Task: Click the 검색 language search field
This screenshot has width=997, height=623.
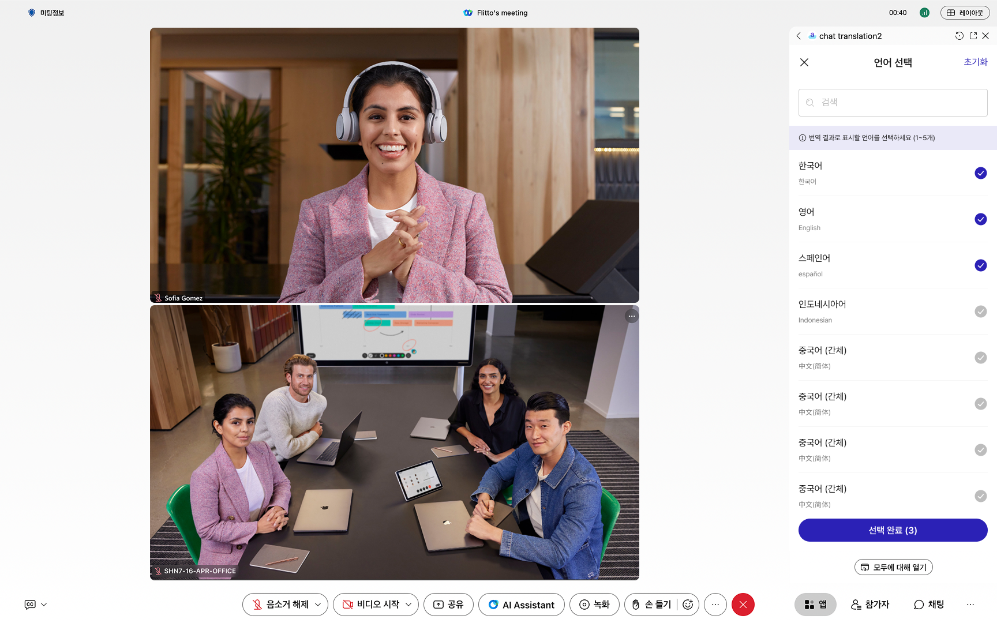Action: click(893, 103)
